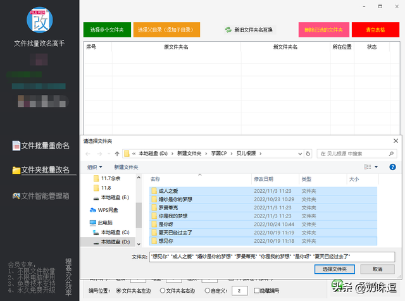Open dialog help with blue question icon
This screenshot has height=301, width=405.
pyautogui.click(x=392, y=167)
